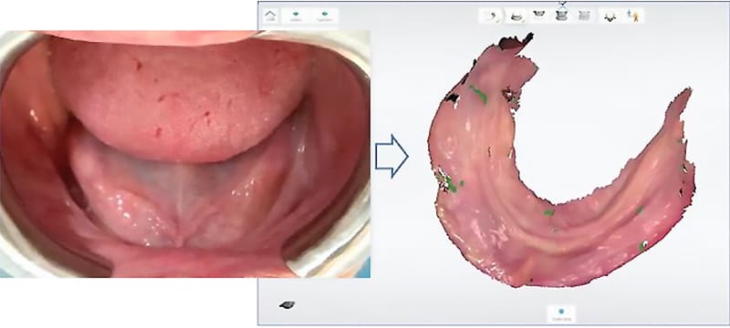Select the greyed-out model stage icon
730x328 pixels.
pyautogui.click(x=584, y=15)
